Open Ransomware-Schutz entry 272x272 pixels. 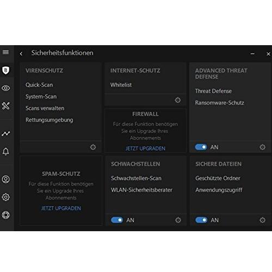pyautogui.click(x=219, y=103)
